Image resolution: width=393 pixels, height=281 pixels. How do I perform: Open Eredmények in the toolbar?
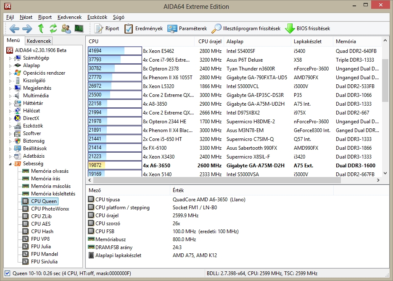[x=143, y=29]
